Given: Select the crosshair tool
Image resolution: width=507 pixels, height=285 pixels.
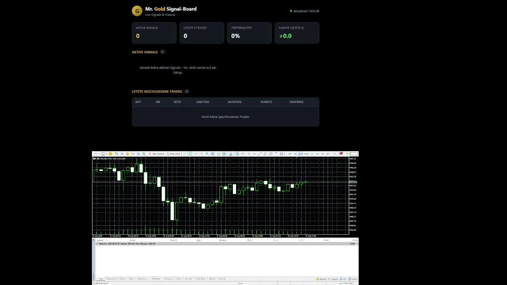Looking at the screenshot, I should [x=242, y=154].
